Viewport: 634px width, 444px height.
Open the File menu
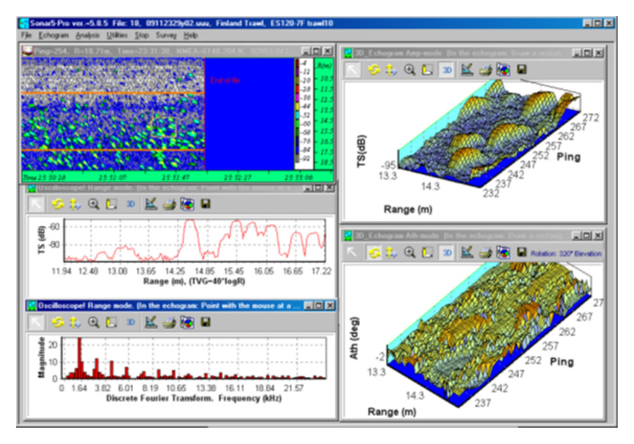point(25,36)
